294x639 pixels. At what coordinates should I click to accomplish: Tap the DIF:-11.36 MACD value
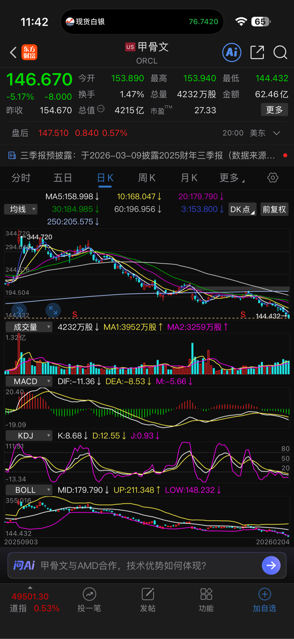tap(79, 381)
